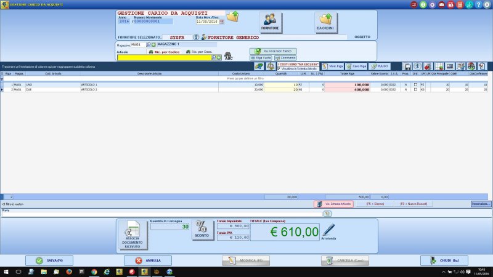Image resolution: width=493 pixels, height=277 pixels.
Task: Toggle Ord. checkbox in ARTICOLO 2 row
Action: pos(415,89)
